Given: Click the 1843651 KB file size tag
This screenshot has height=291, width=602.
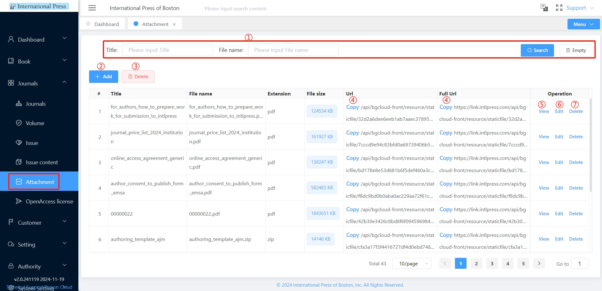Looking at the screenshot, I should point(323,213).
